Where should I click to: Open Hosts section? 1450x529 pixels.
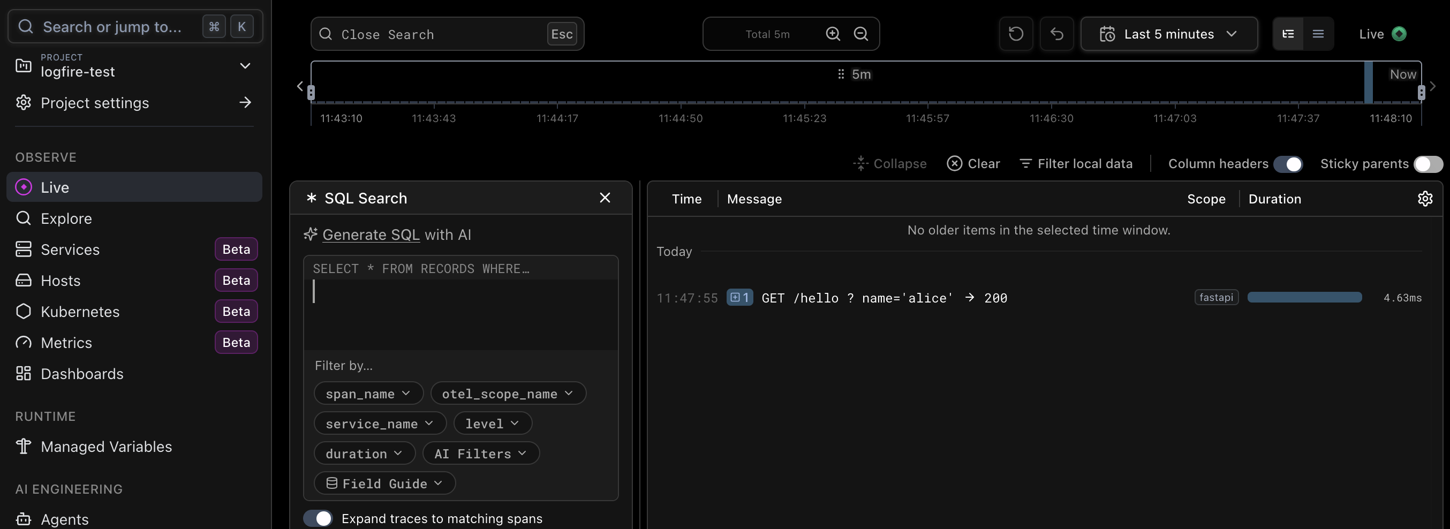point(134,280)
